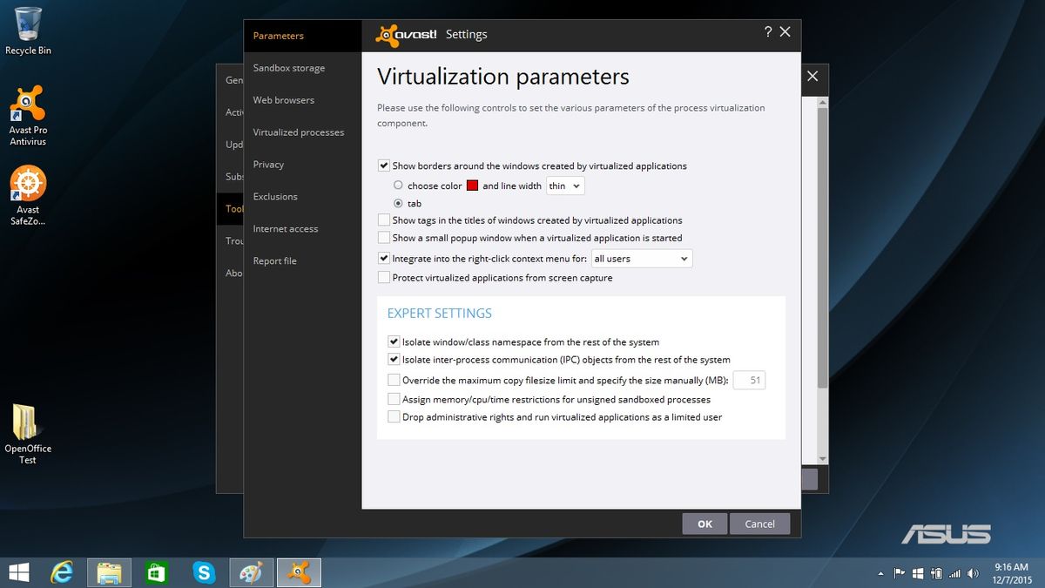Open Internet Explorer from the taskbar
This screenshot has height=588, width=1045.
(x=63, y=572)
